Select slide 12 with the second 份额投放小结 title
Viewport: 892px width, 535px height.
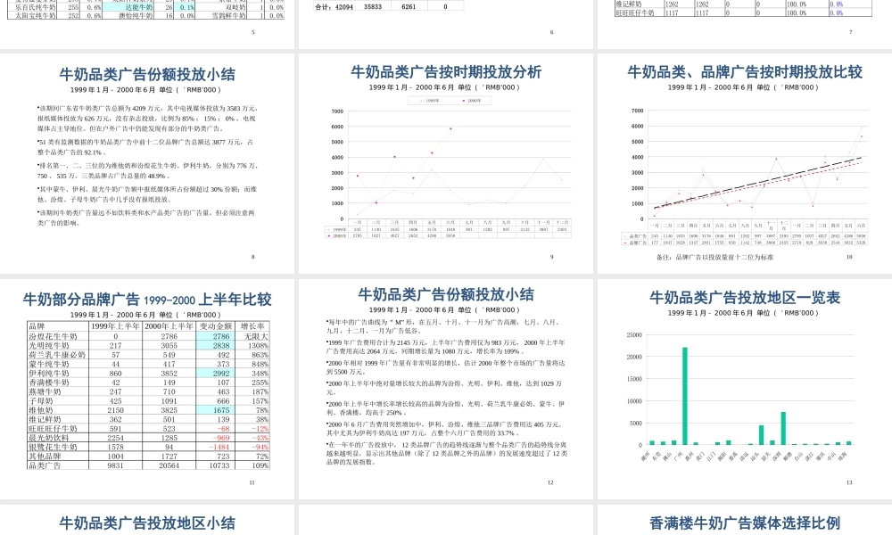point(446,389)
